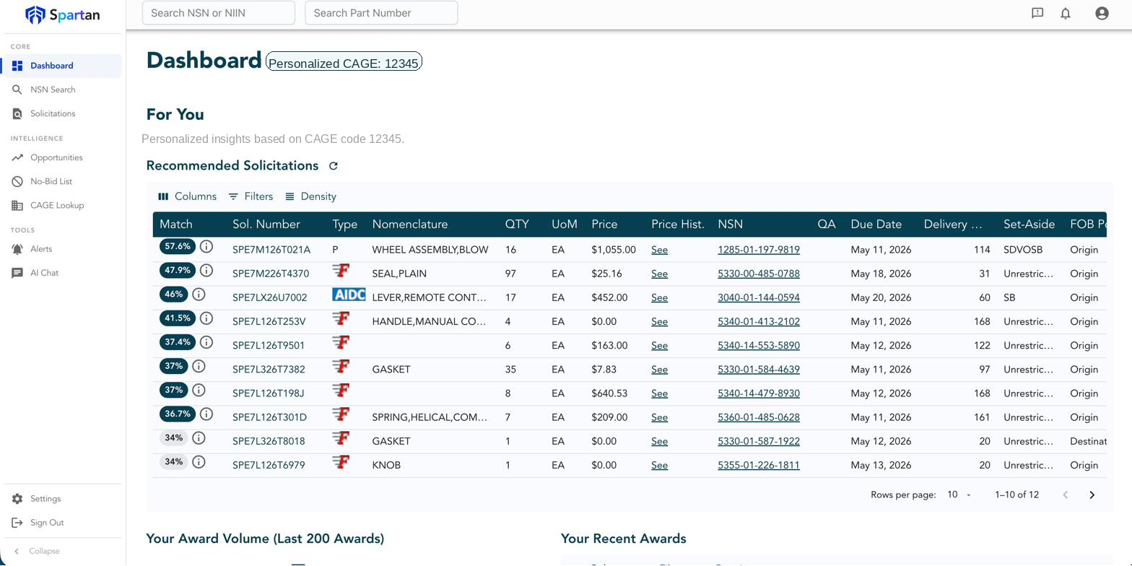This screenshot has height=566, width=1132.
Task: Sort by Price column header
Action: 604,225
